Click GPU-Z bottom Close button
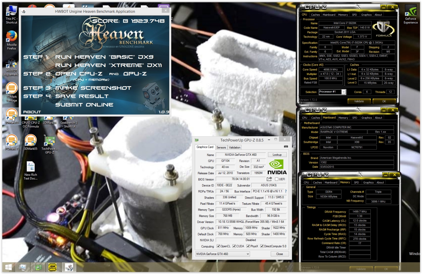The width and height of the screenshot is (422, 274). [x=279, y=254]
